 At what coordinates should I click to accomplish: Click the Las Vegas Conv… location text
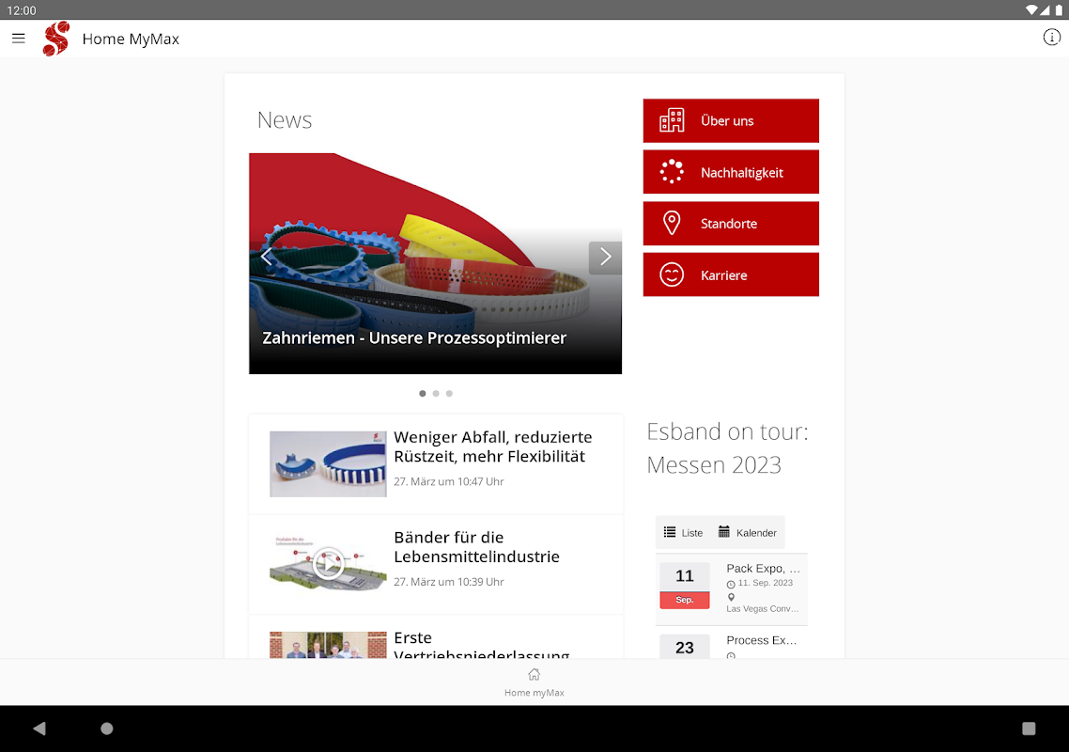tap(762, 609)
